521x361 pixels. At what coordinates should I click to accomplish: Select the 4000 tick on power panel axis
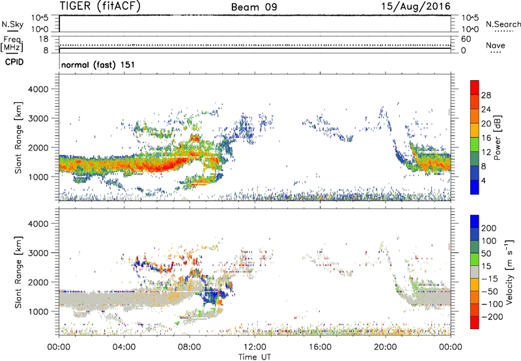point(38,89)
